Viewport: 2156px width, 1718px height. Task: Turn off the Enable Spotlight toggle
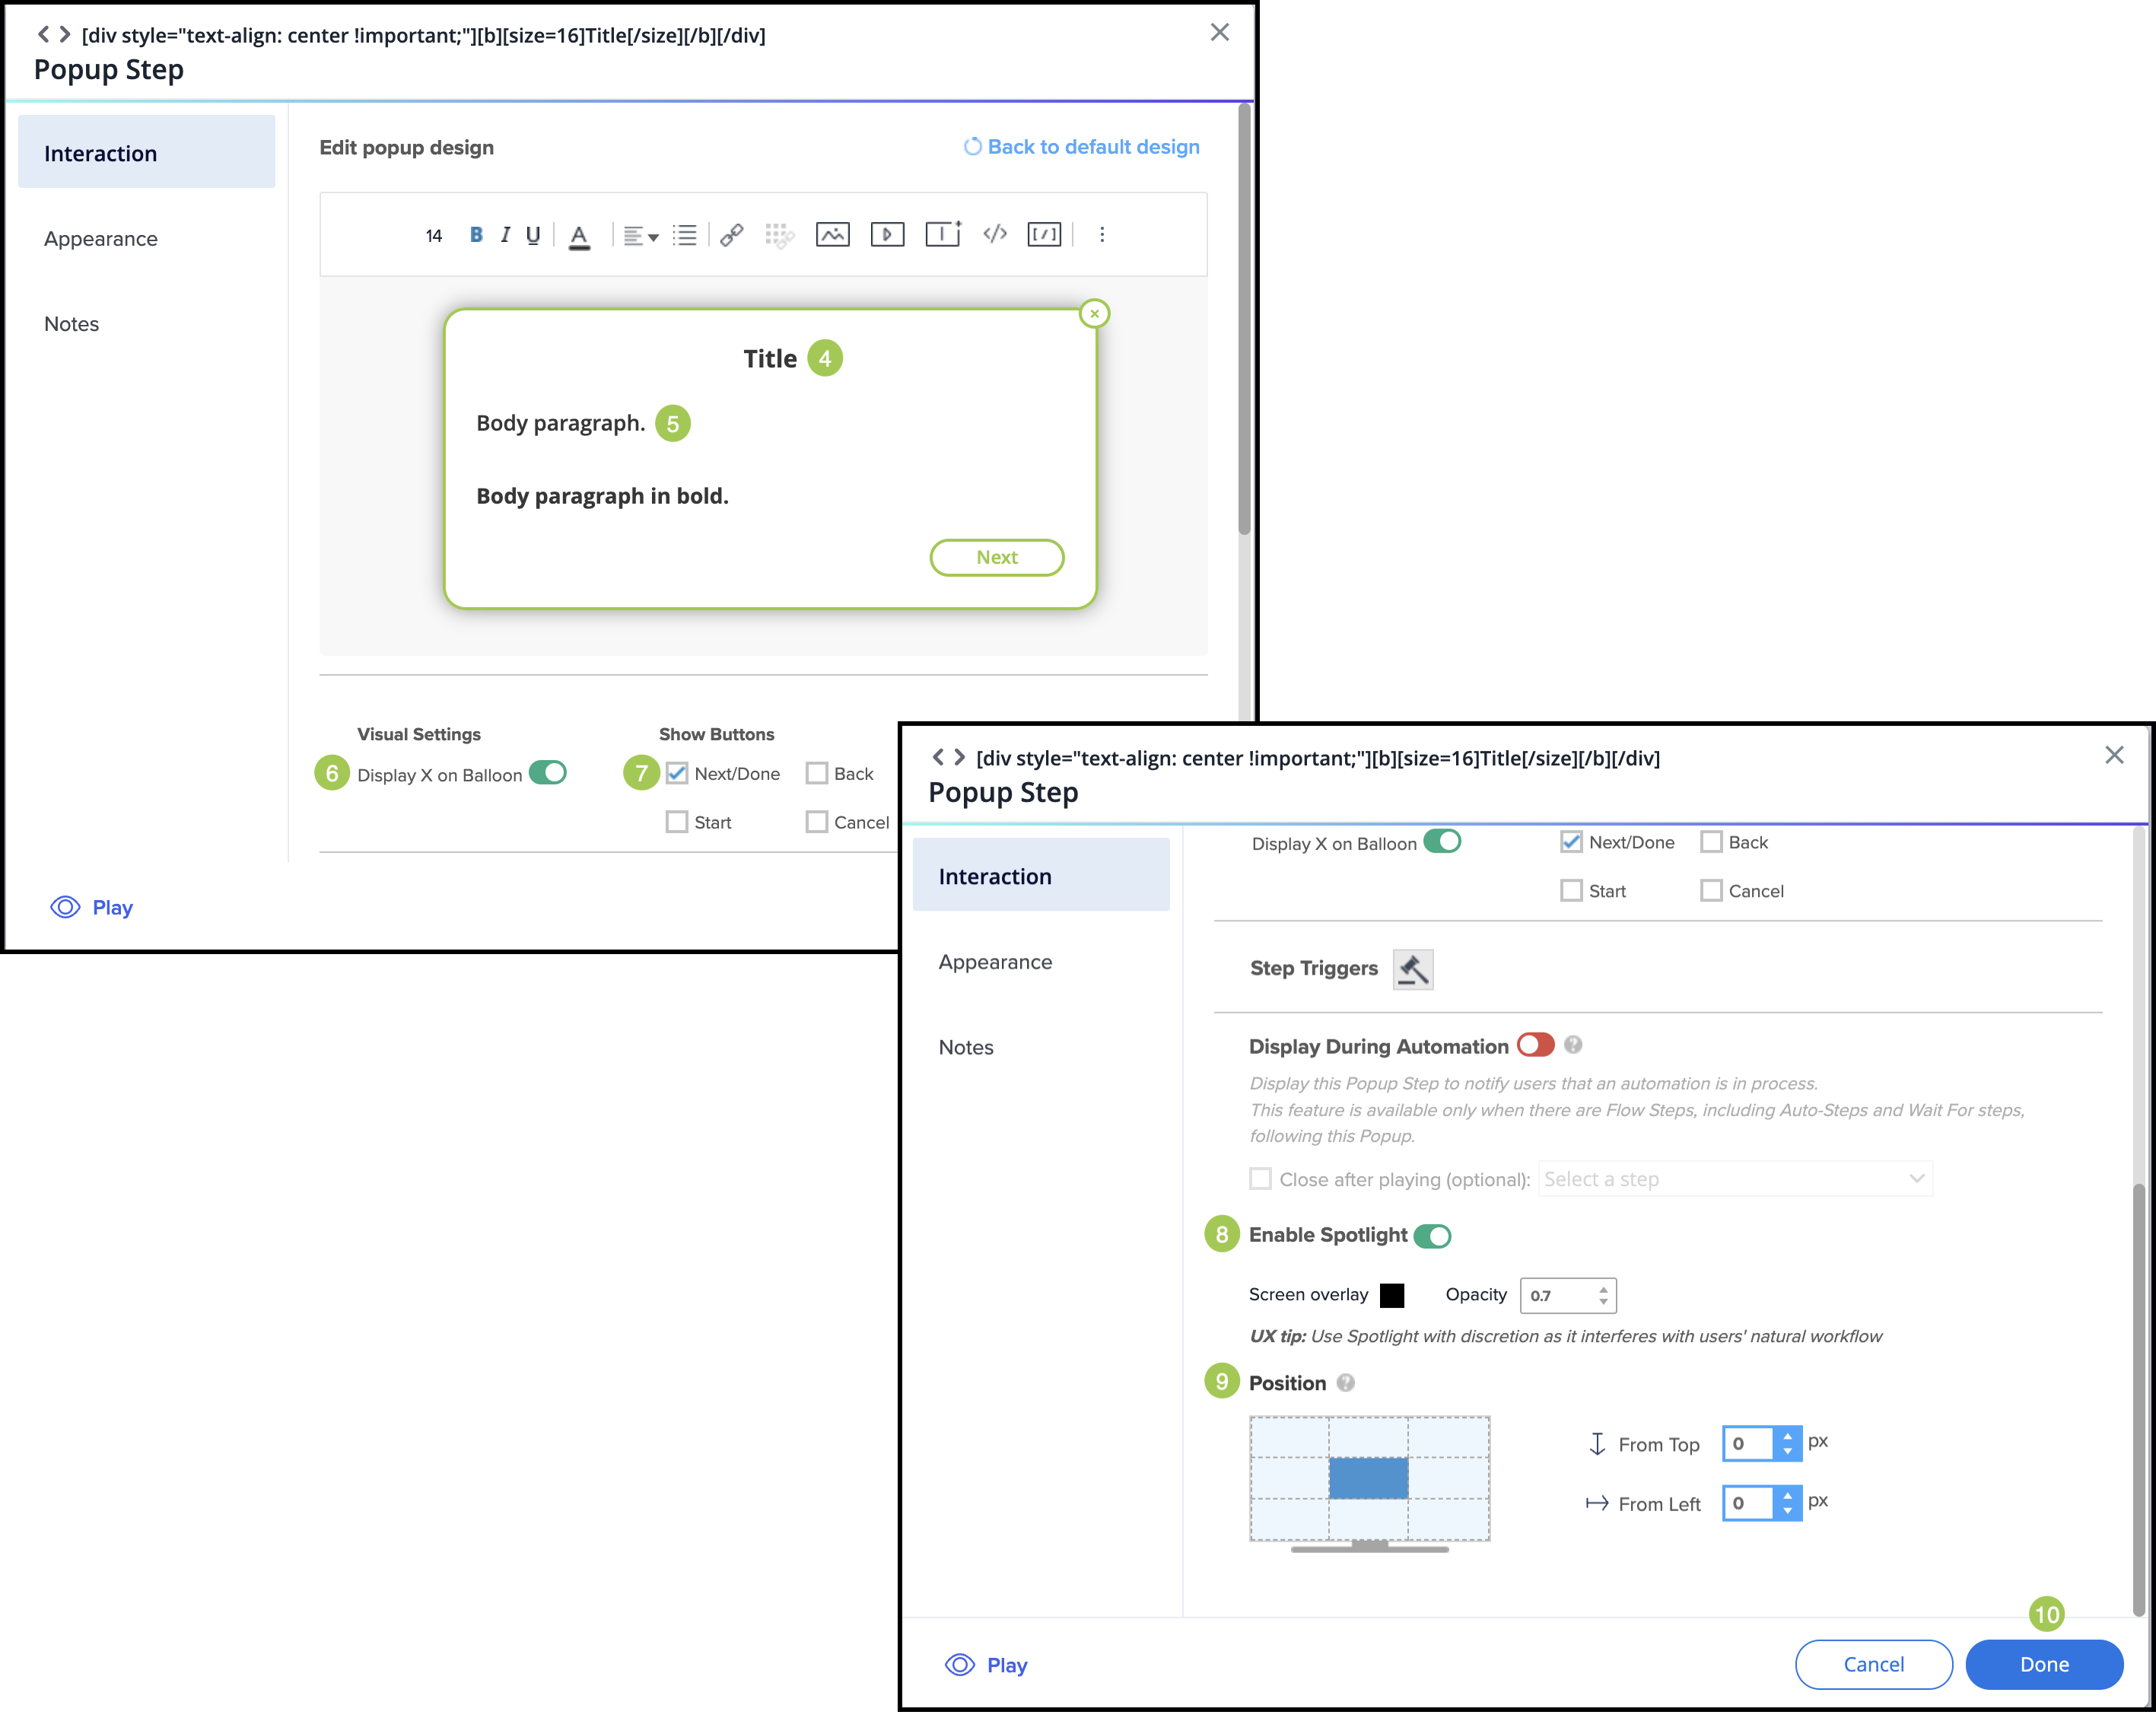pos(1432,1236)
